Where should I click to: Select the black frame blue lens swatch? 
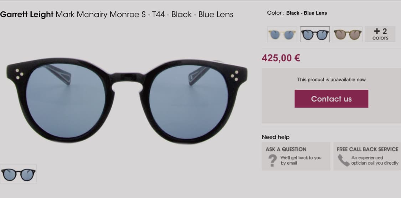[315, 34]
